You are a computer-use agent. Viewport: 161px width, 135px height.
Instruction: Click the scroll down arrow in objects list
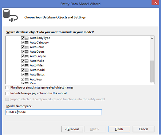(152, 82)
